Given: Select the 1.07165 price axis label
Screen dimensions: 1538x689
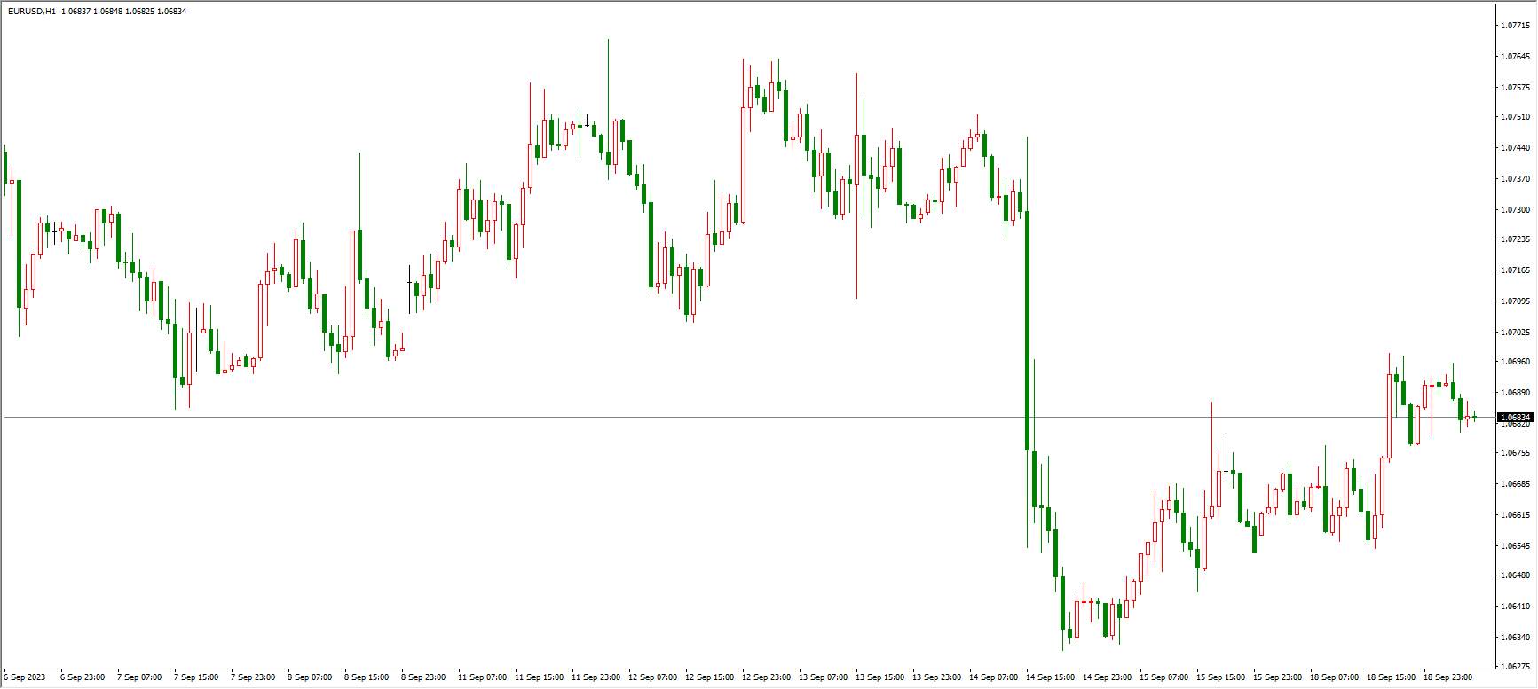Looking at the screenshot, I should tap(1514, 270).
